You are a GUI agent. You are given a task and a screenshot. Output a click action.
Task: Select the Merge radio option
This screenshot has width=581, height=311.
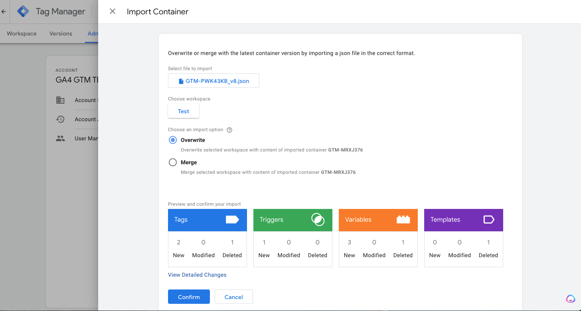(x=172, y=162)
